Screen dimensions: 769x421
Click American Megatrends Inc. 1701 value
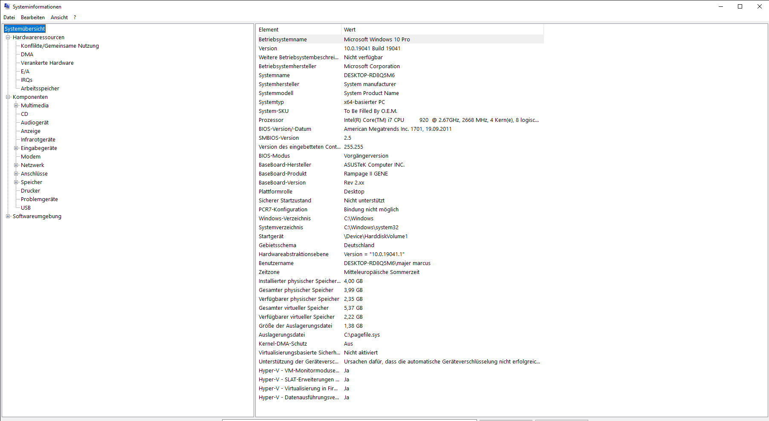(398, 129)
